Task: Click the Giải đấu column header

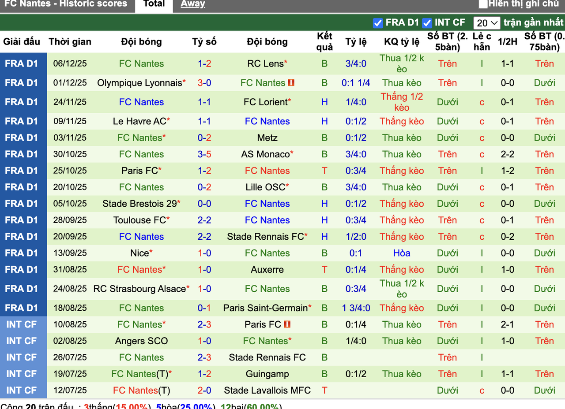Action: 22,42
